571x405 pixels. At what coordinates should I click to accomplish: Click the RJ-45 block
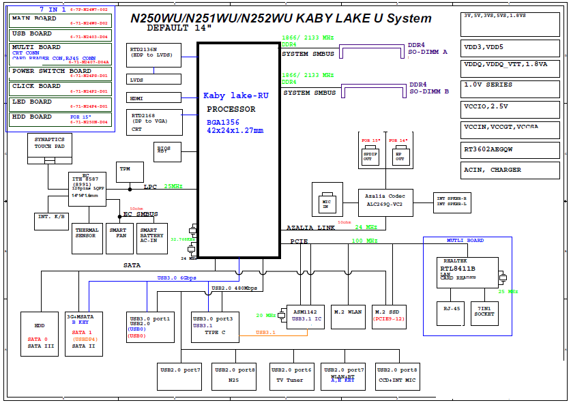451,314
